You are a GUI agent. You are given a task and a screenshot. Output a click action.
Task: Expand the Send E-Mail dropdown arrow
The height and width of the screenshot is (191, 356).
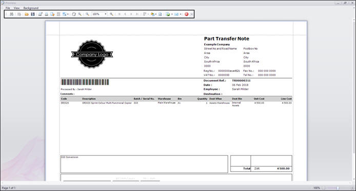click(x=181, y=14)
